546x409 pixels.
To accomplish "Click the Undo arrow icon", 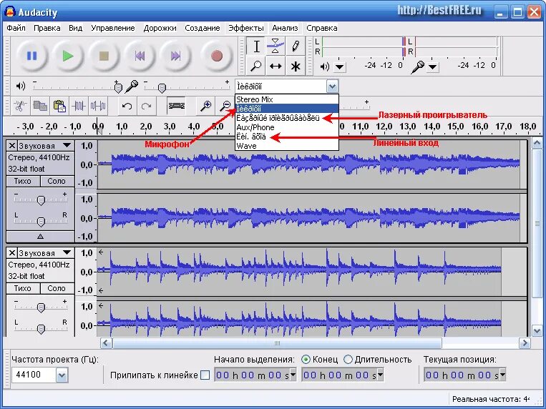I will click(127, 106).
